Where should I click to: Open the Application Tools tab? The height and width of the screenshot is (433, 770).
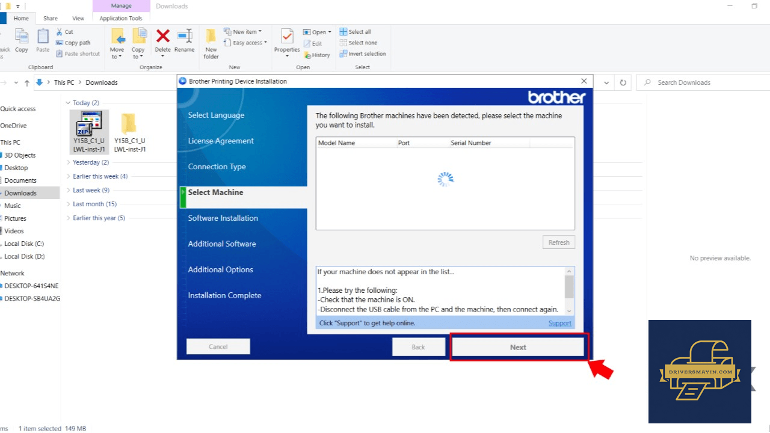(121, 19)
